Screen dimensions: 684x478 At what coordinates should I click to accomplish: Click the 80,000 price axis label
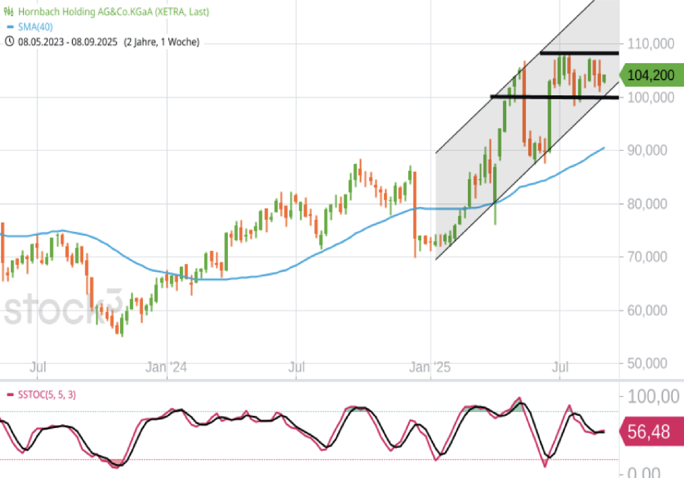647,204
